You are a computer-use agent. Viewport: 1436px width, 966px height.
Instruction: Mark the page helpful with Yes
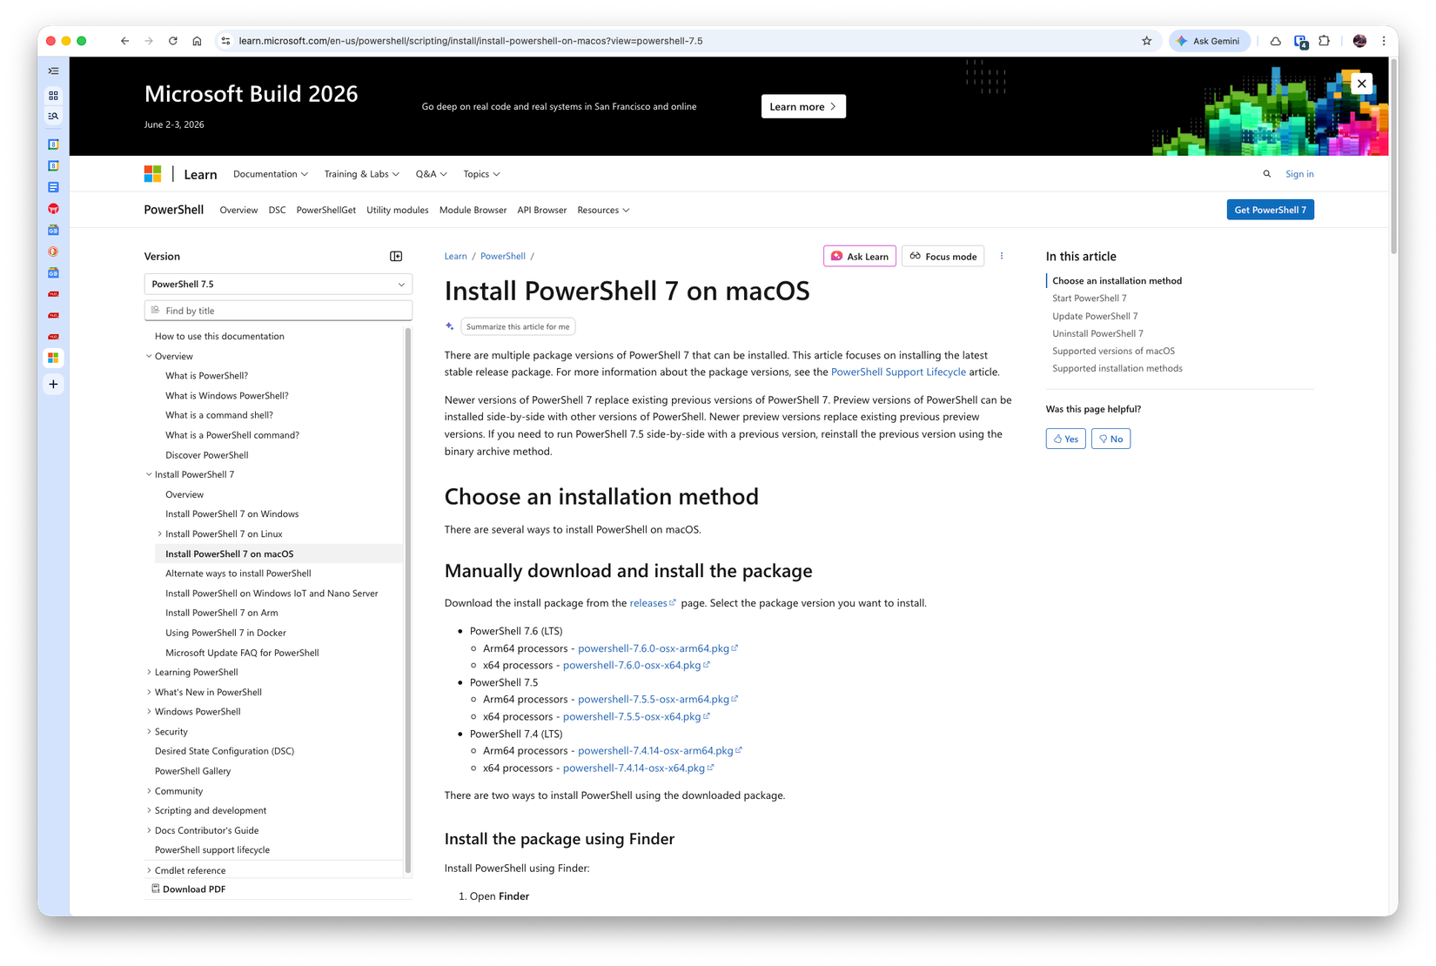[1065, 439]
